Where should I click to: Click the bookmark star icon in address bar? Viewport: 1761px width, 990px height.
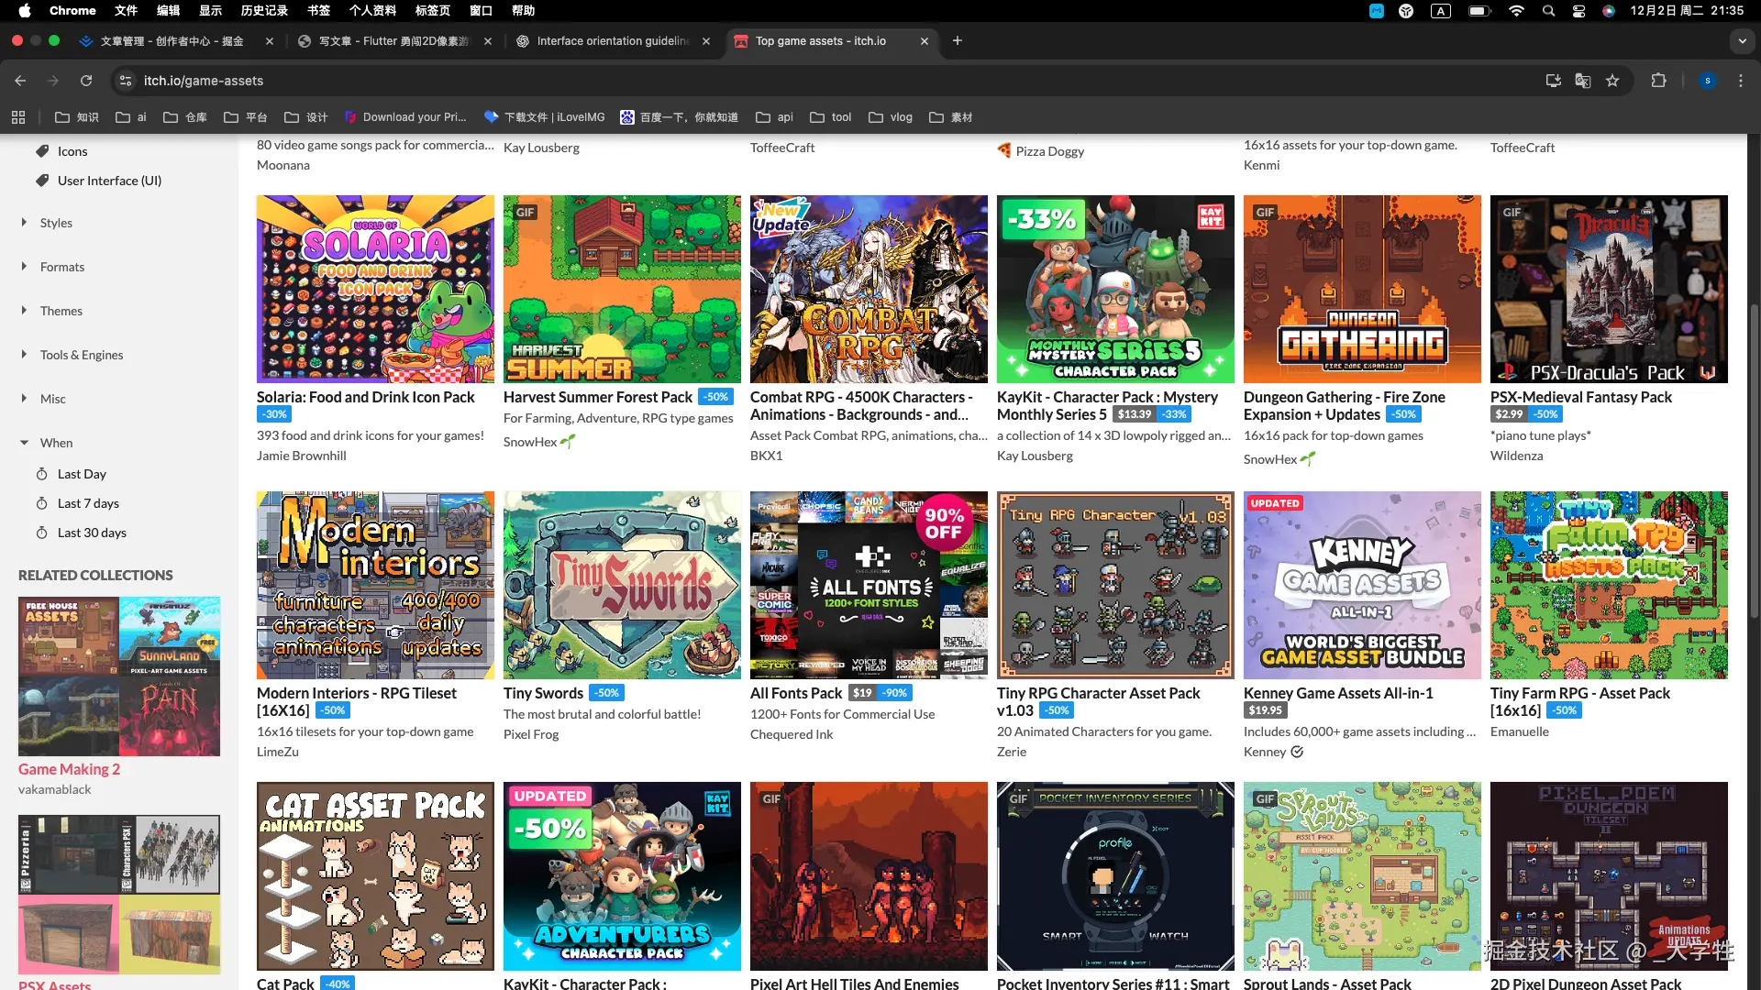click(x=1612, y=81)
